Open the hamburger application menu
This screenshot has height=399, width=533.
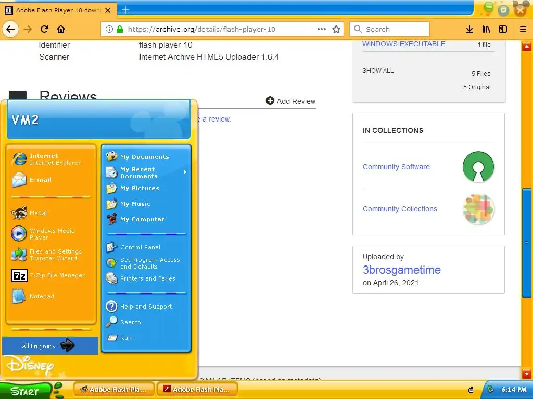[x=523, y=29]
